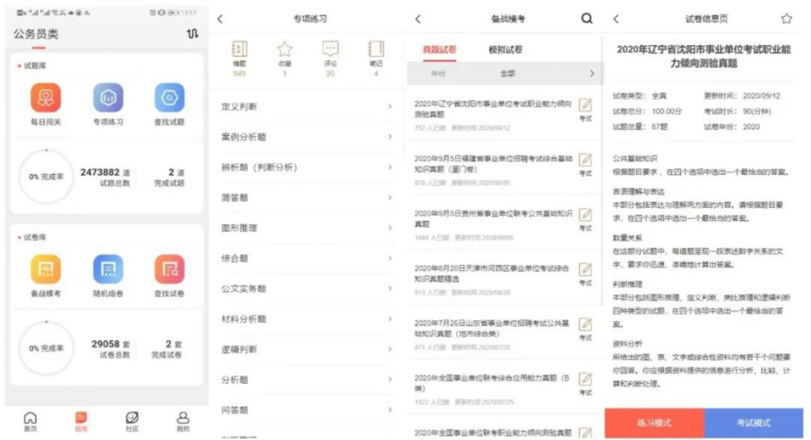Expand the 定义判断 category row
This screenshot has width=811, height=440.
(x=306, y=107)
